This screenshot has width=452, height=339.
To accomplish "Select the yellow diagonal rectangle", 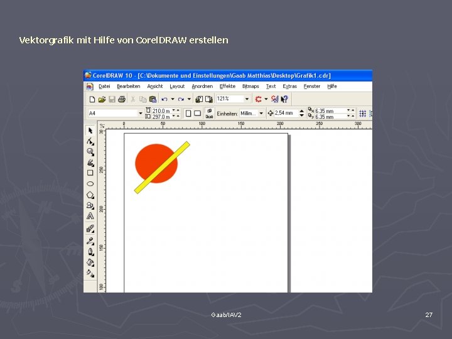I will (x=162, y=168).
